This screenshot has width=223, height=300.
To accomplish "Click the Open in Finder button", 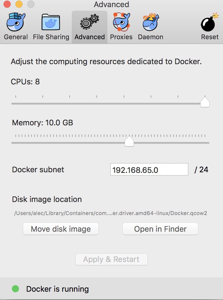I will 160,229.
